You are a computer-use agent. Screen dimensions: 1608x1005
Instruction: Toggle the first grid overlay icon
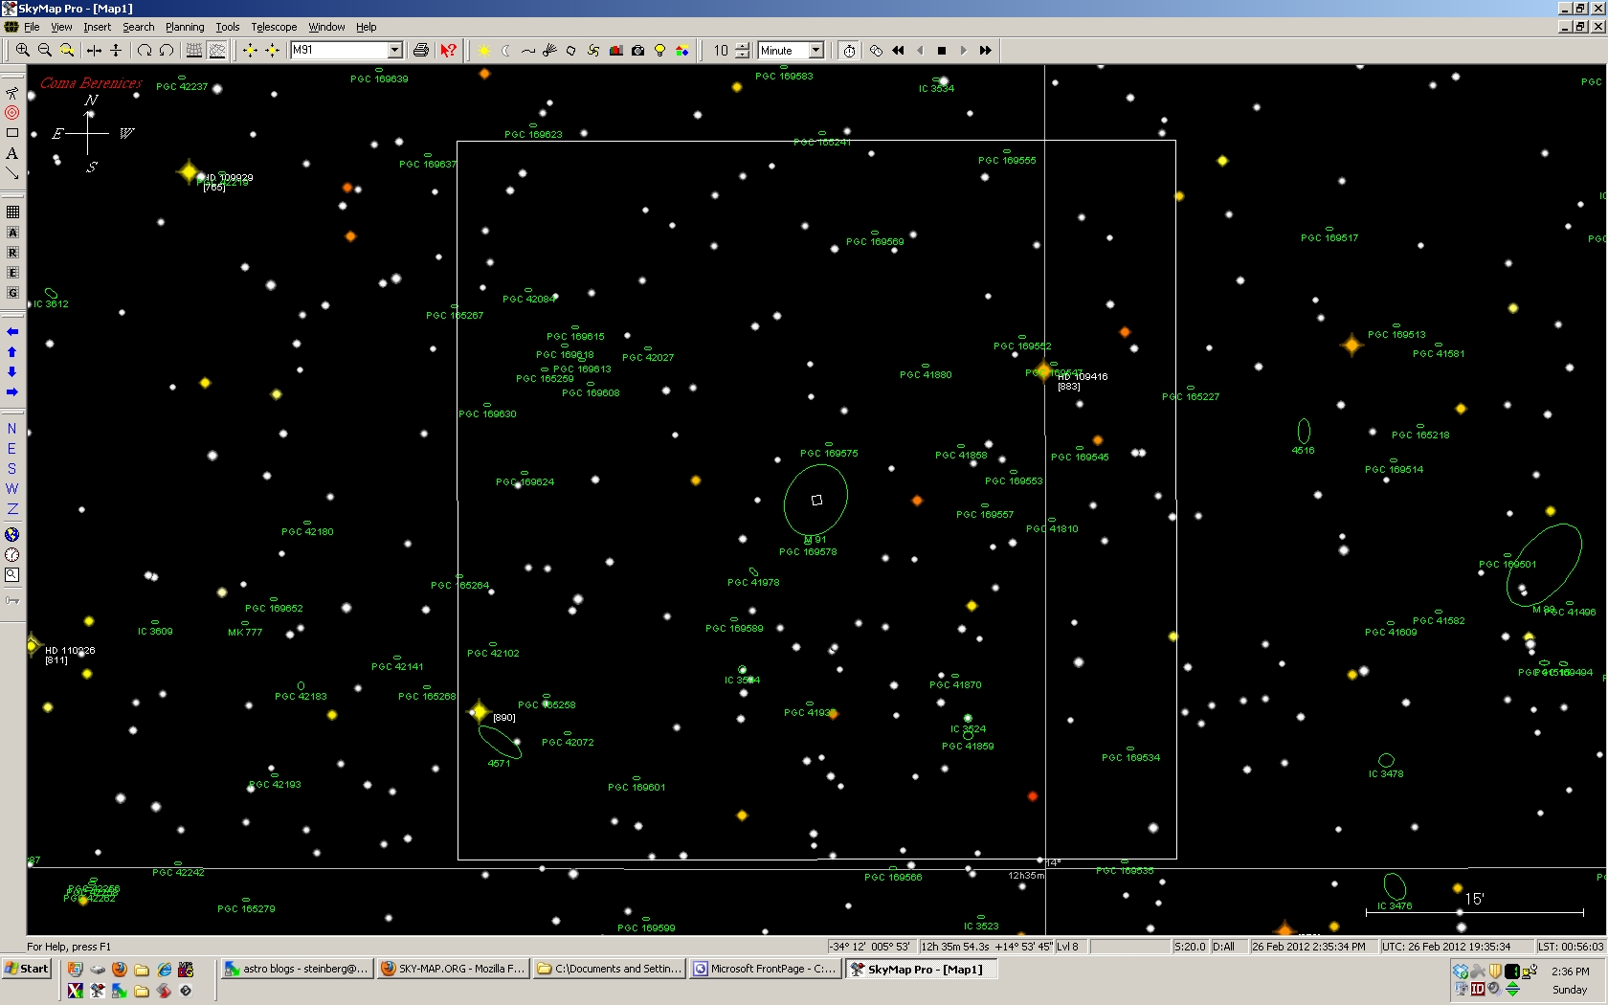pyautogui.click(x=194, y=50)
